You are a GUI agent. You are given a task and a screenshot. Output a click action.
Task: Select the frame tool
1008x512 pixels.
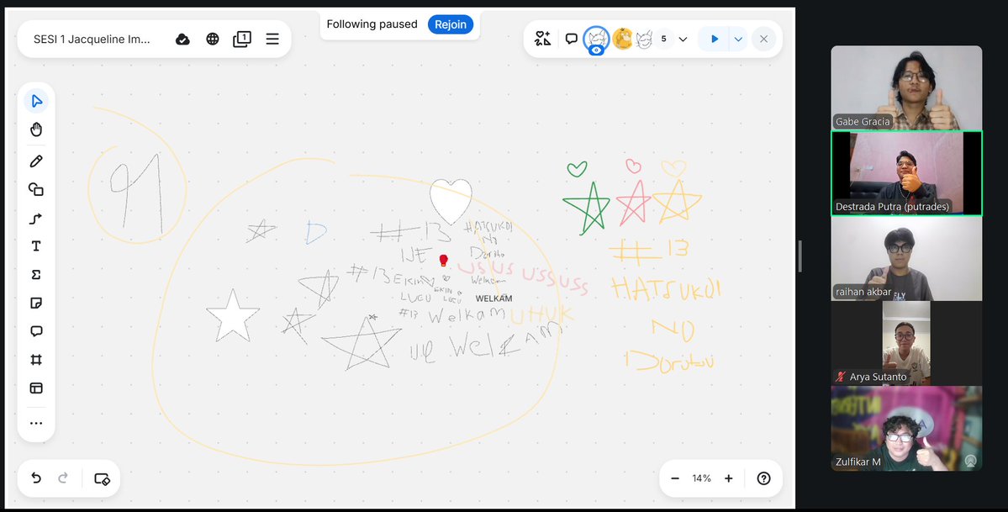(36, 360)
